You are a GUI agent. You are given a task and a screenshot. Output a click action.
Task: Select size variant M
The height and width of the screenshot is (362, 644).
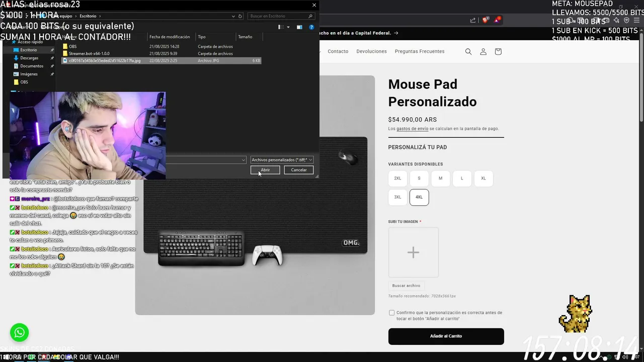pyautogui.click(x=440, y=178)
